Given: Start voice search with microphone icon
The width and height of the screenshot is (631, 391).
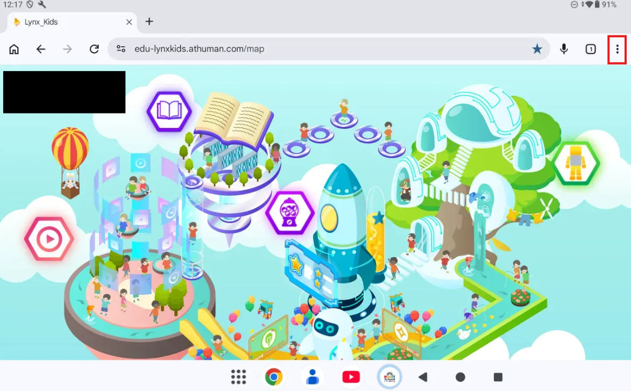Looking at the screenshot, I should point(564,49).
